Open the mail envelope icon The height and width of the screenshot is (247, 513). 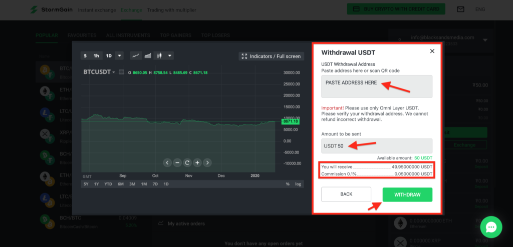pos(461,9)
